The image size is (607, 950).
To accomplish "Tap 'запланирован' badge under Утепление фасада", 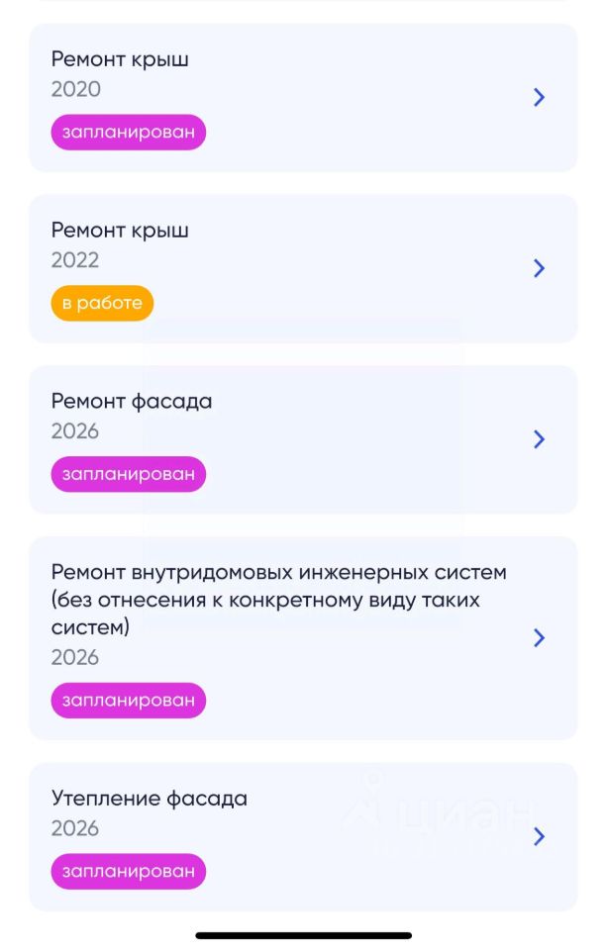I will coord(129,871).
